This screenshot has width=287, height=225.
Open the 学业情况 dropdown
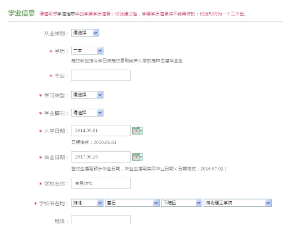click(x=87, y=113)
